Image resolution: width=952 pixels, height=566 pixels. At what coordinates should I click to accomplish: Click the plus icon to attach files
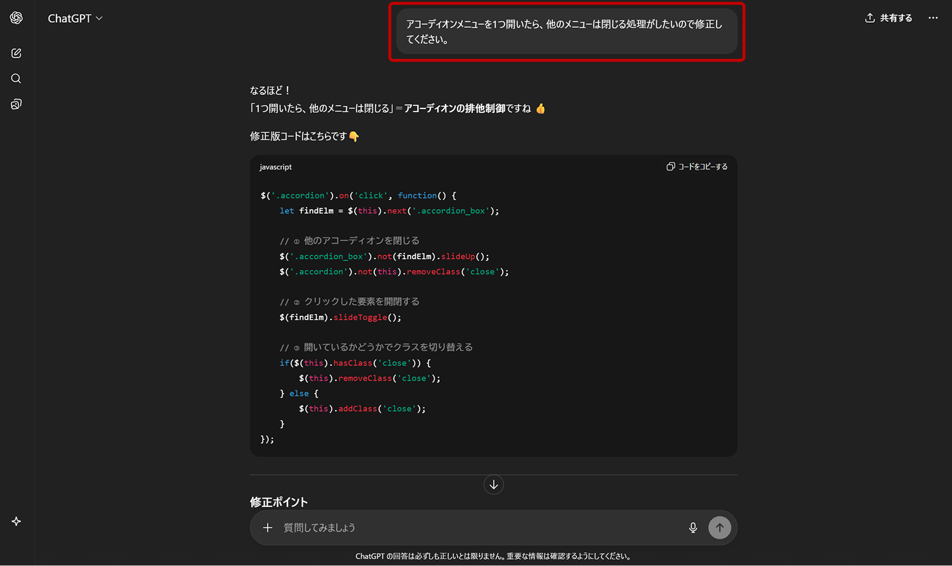(268, 527)
